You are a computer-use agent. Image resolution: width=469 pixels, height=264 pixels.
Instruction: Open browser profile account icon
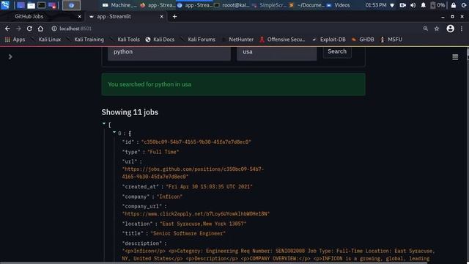coord(450,29)
